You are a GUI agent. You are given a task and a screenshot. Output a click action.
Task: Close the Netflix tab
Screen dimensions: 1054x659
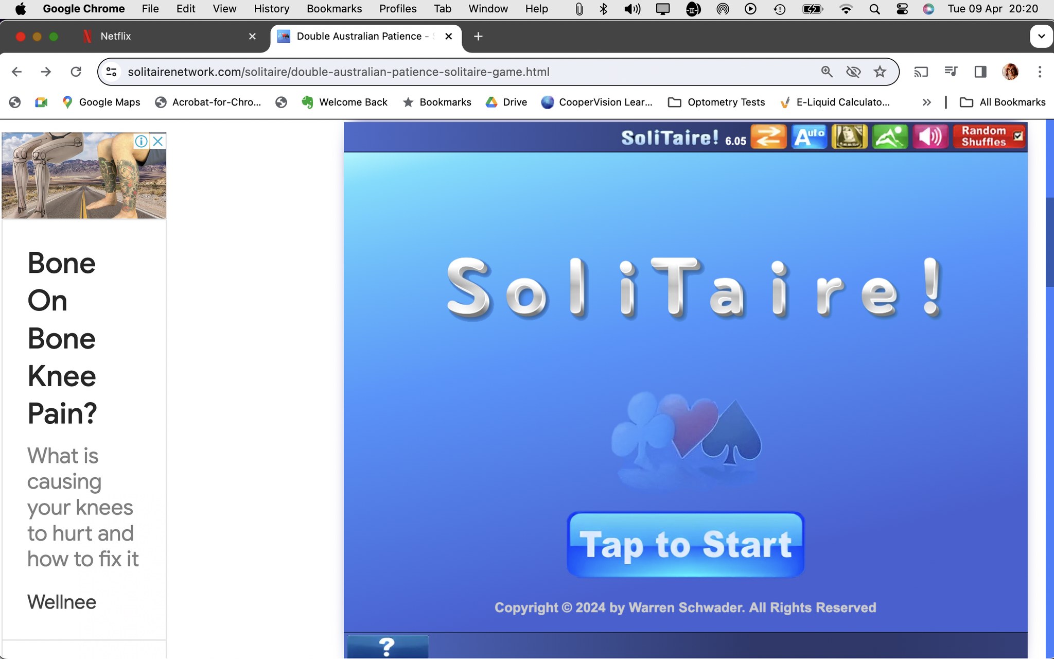click(x=252, y=36)
